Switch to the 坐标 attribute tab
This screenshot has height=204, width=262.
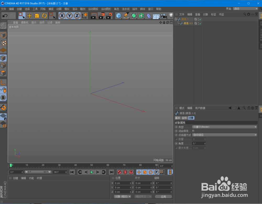tap(184, 118)
